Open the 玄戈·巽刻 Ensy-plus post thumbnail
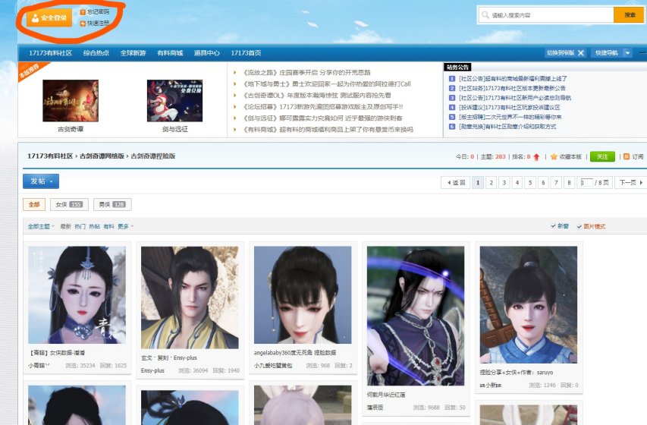The width and height of the screenshot is (647, 425). coord(190,297)
